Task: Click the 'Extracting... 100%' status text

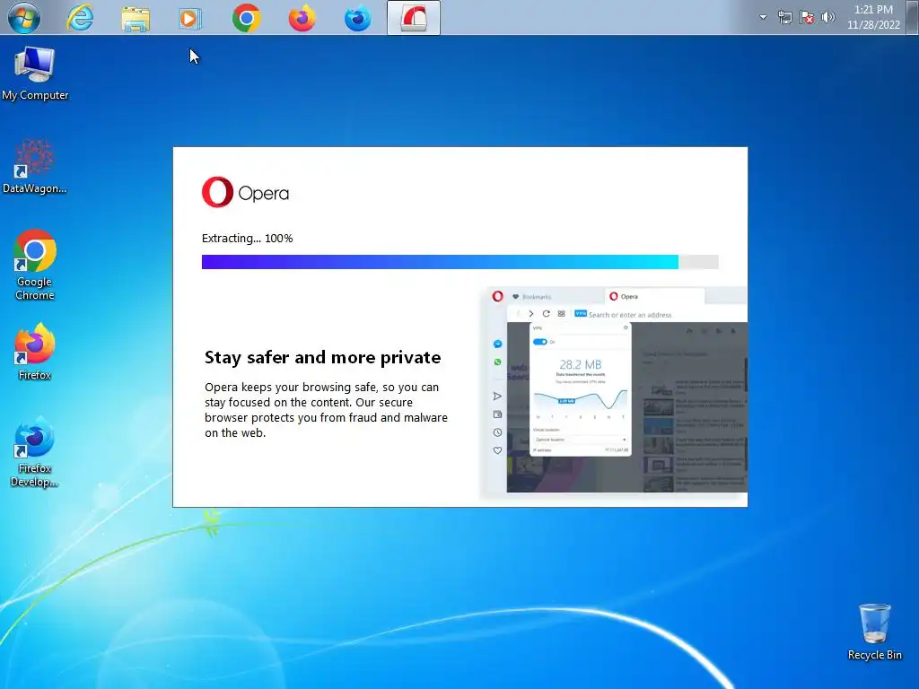Action: coord(248,239)
